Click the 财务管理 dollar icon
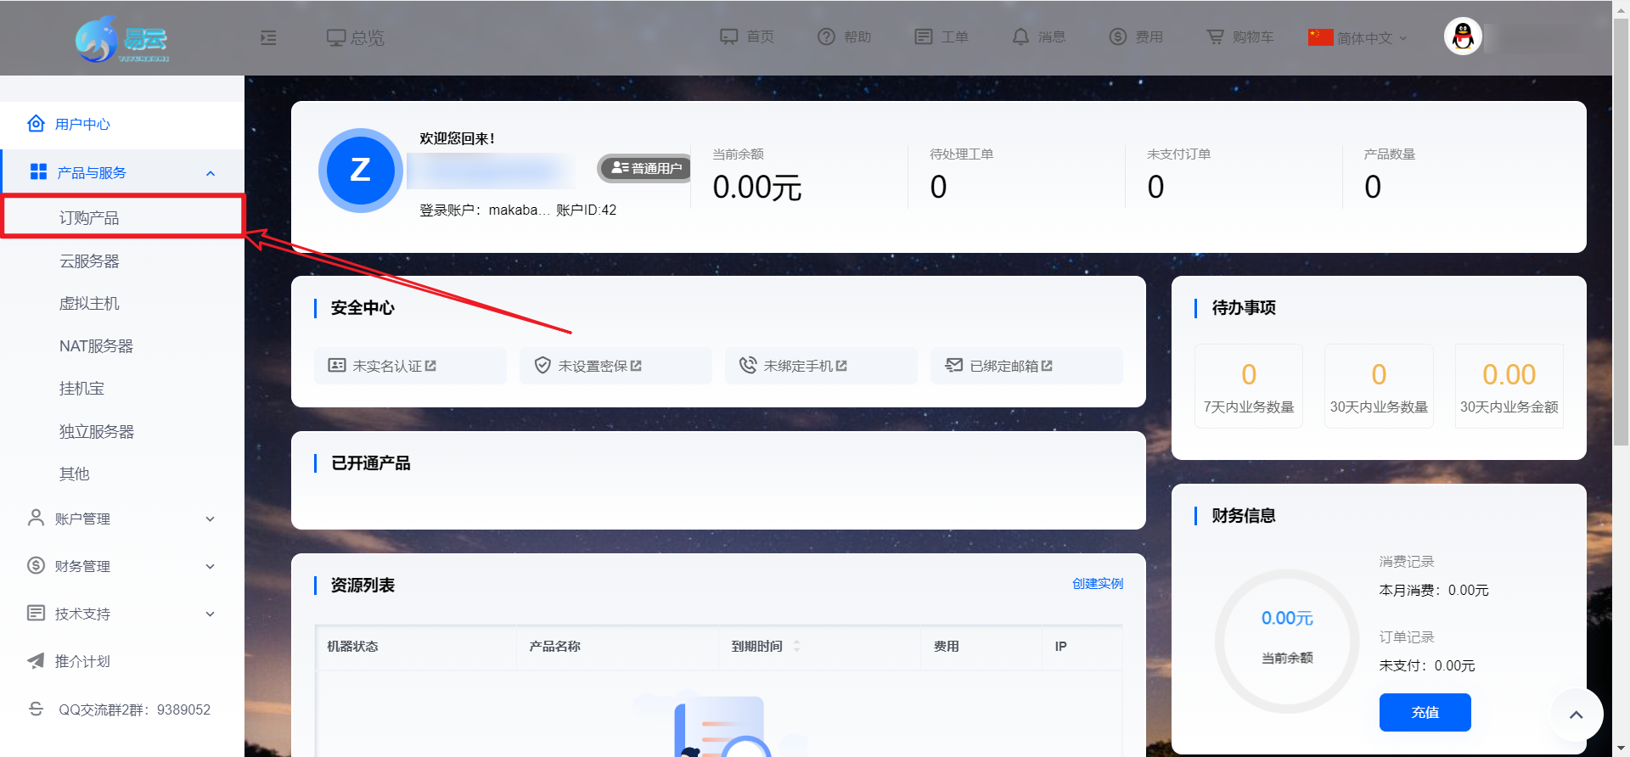This screenshot has width=1630, height=757. (x=36, y=565)
